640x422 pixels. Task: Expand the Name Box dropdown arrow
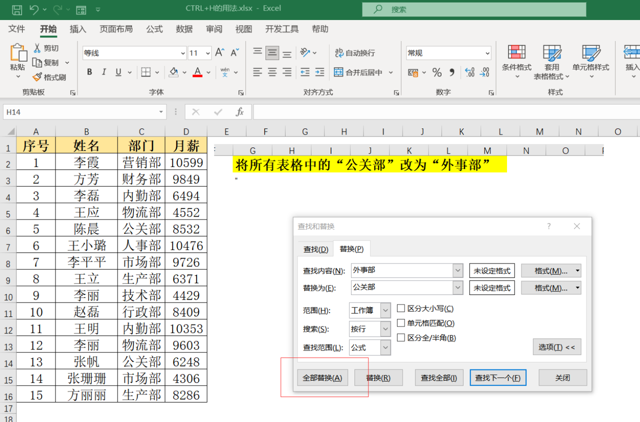point(161,112)
